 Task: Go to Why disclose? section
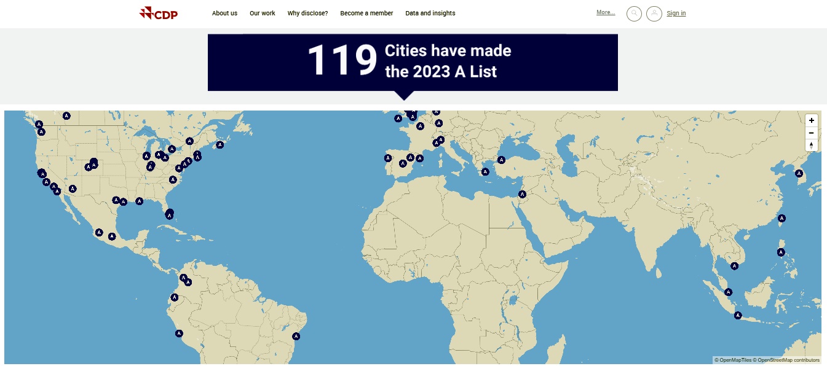[307, 13]
